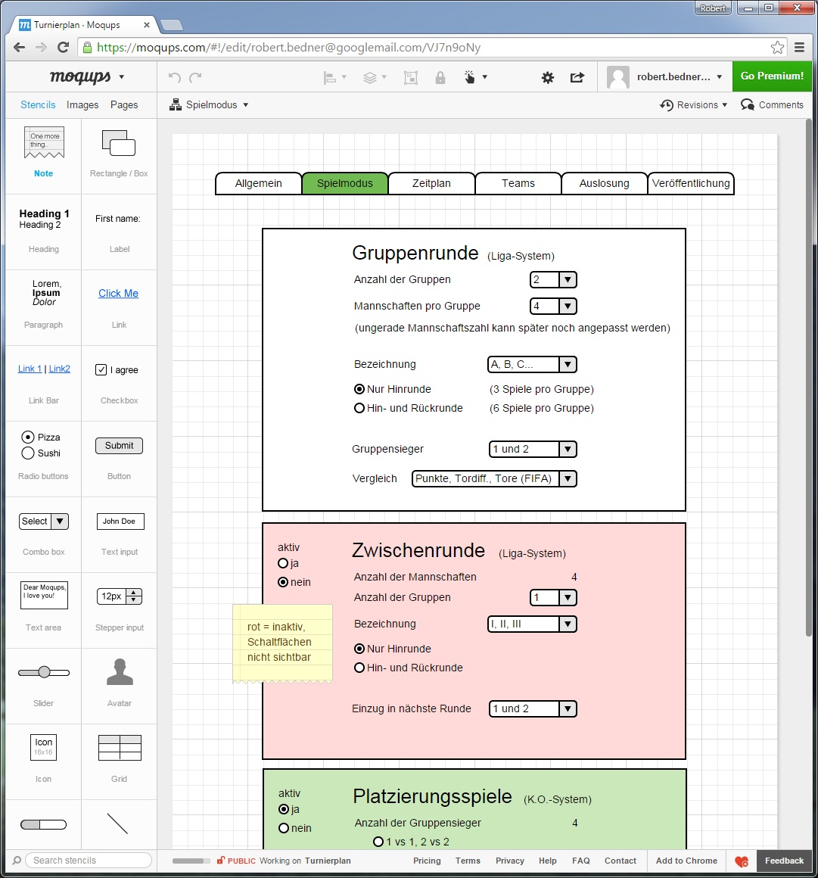Bookmark page with the star icon
The height and width of the screenshot is (878, 818).
coord(777,48)
